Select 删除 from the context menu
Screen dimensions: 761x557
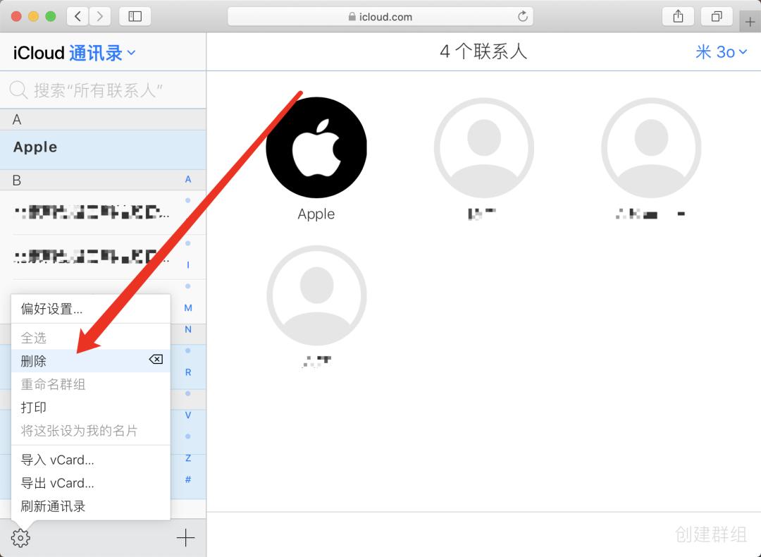35,360
